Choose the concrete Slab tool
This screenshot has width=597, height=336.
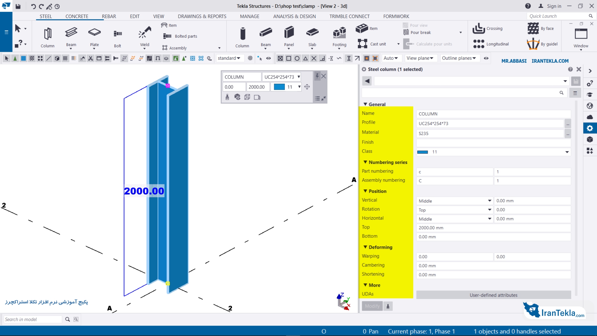(x=312, y=37)
